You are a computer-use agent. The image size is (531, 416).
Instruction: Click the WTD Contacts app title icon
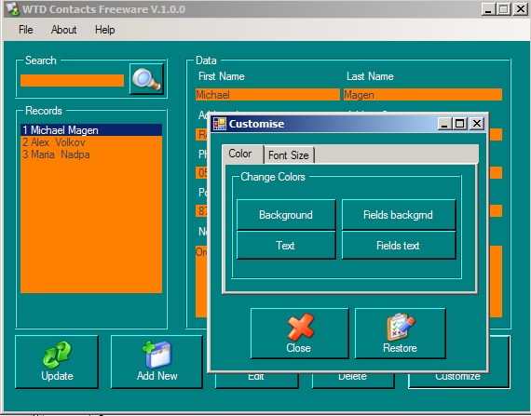(x=12, y=8)
